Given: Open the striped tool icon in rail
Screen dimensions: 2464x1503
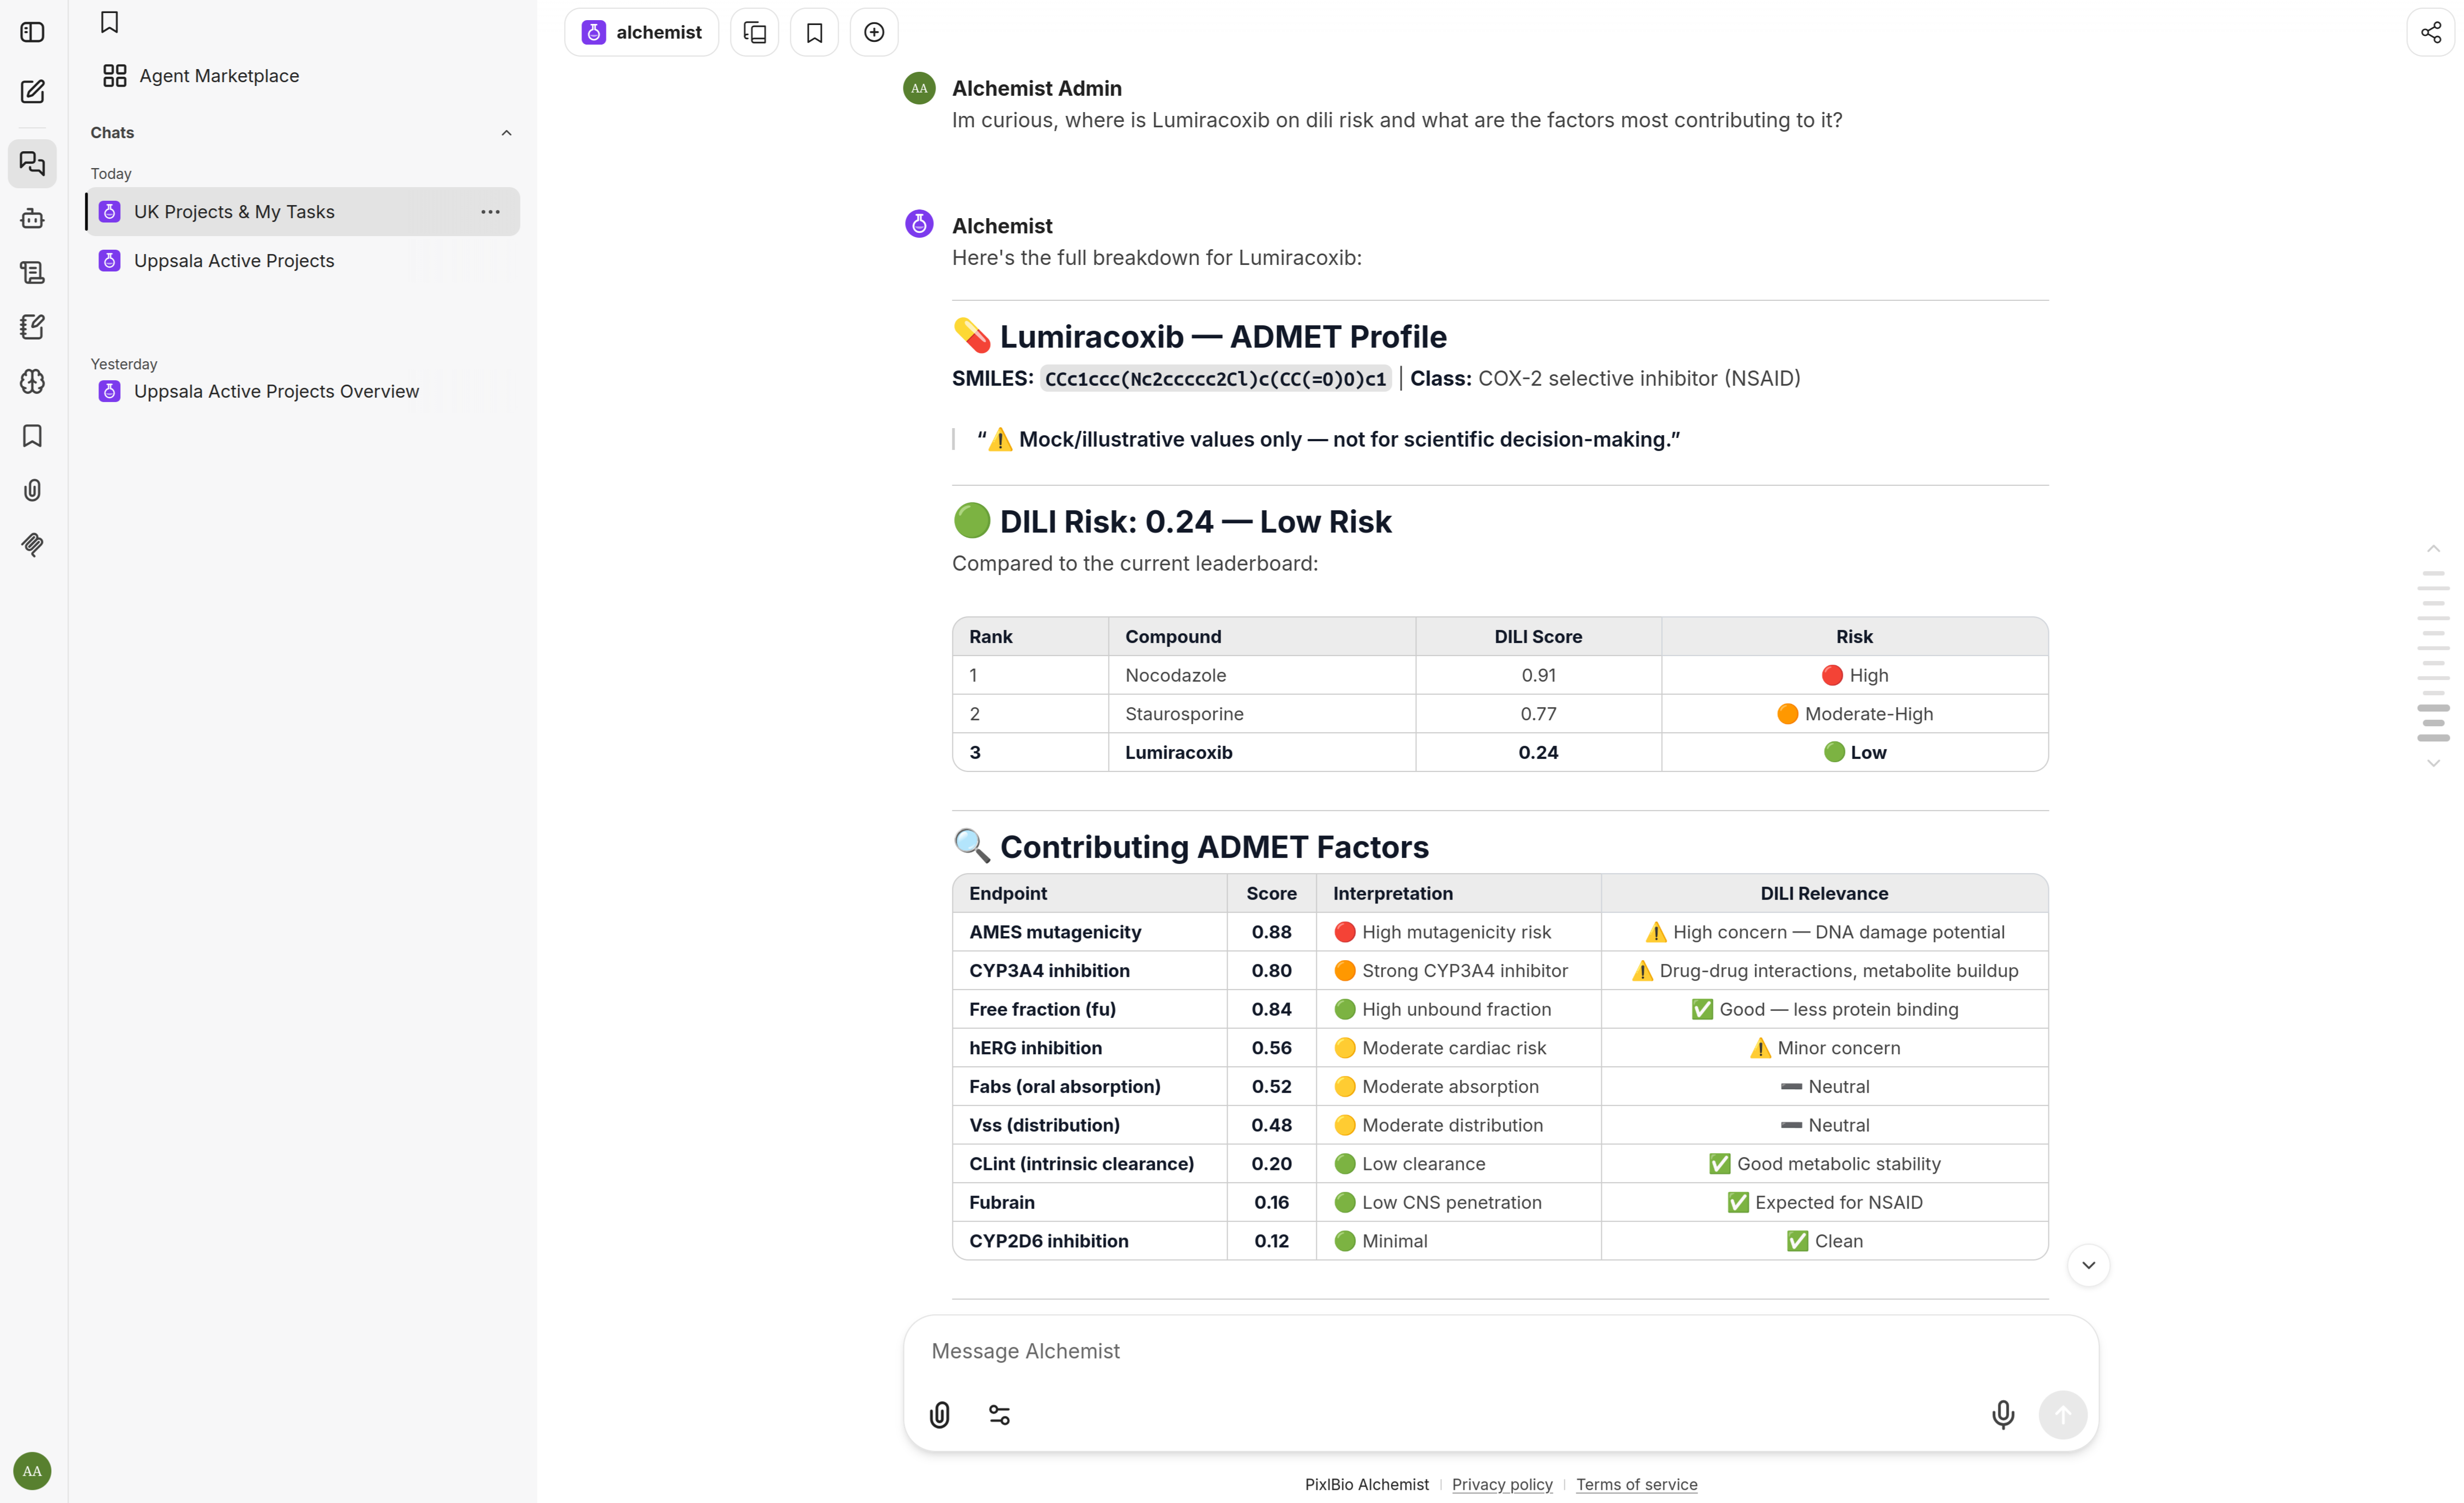Looking at the screenshot, I should point(32,545).
